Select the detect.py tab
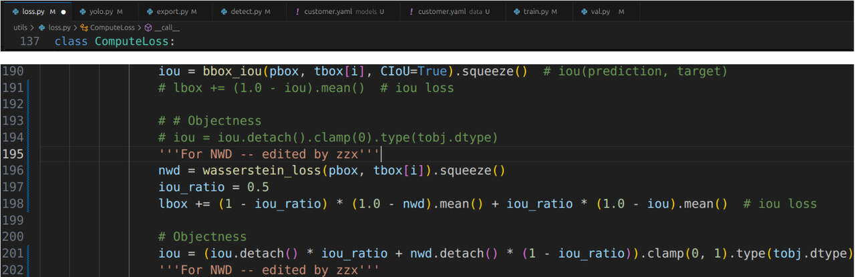Viewport: 855px width, 277px height. (x=249, y=12)
